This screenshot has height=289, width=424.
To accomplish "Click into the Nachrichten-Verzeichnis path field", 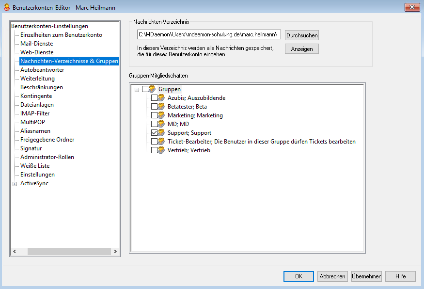I will coord(209,35).
